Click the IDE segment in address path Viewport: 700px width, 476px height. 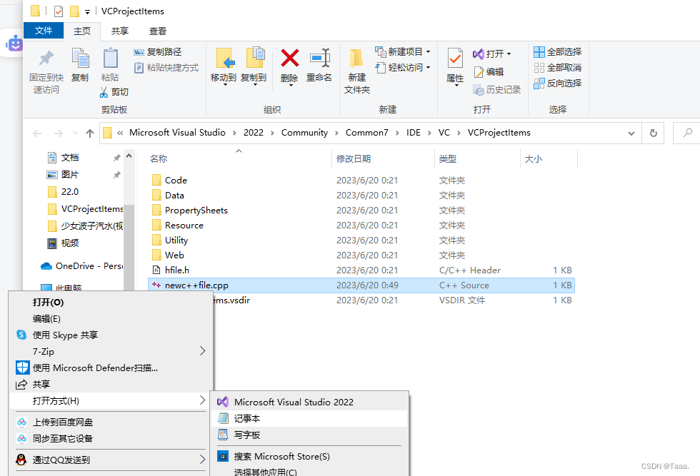(413, 133)
